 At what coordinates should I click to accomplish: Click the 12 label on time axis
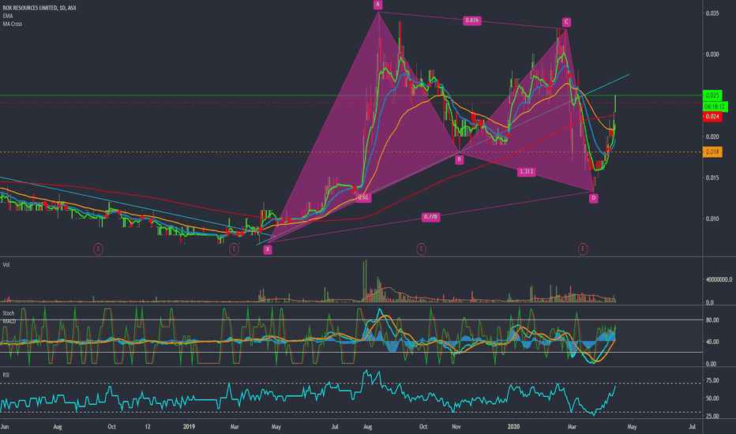click(x=148, y=426)
